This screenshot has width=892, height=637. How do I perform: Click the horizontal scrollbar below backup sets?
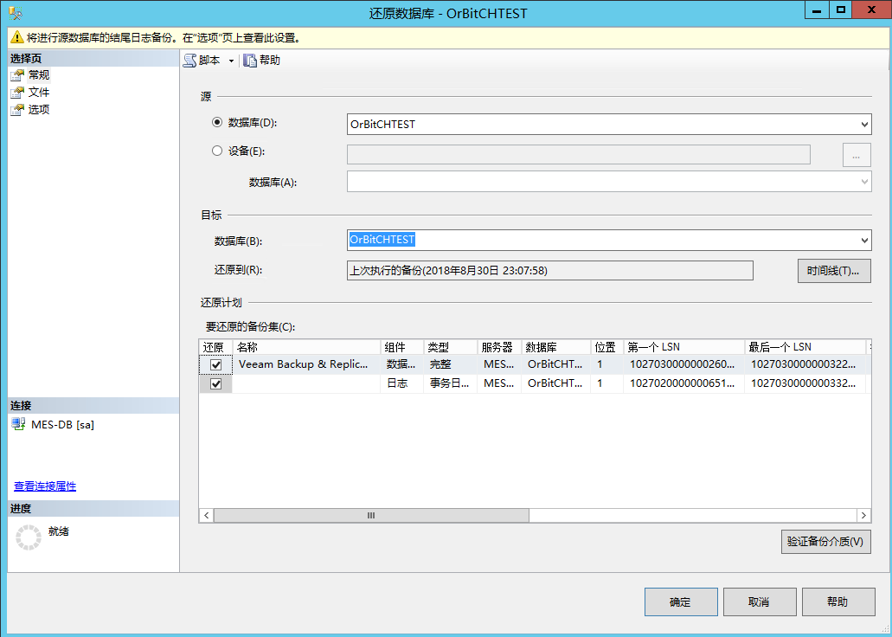click(x=370, y=515)
